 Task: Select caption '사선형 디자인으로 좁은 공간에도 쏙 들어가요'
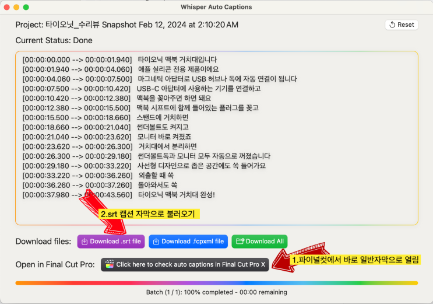202,166
